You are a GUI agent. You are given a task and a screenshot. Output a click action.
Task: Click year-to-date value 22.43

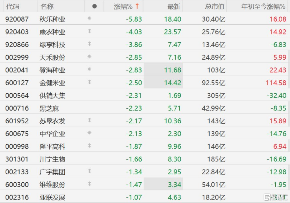(278, 70)
